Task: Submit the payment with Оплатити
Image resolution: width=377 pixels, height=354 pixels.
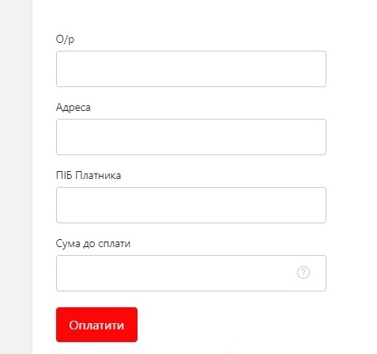Action: coord(96,325)
